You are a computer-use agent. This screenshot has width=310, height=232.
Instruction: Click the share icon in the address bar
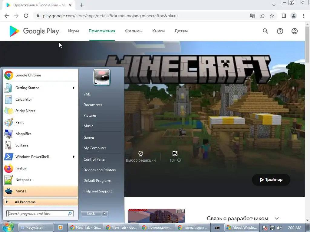[262, 16]
